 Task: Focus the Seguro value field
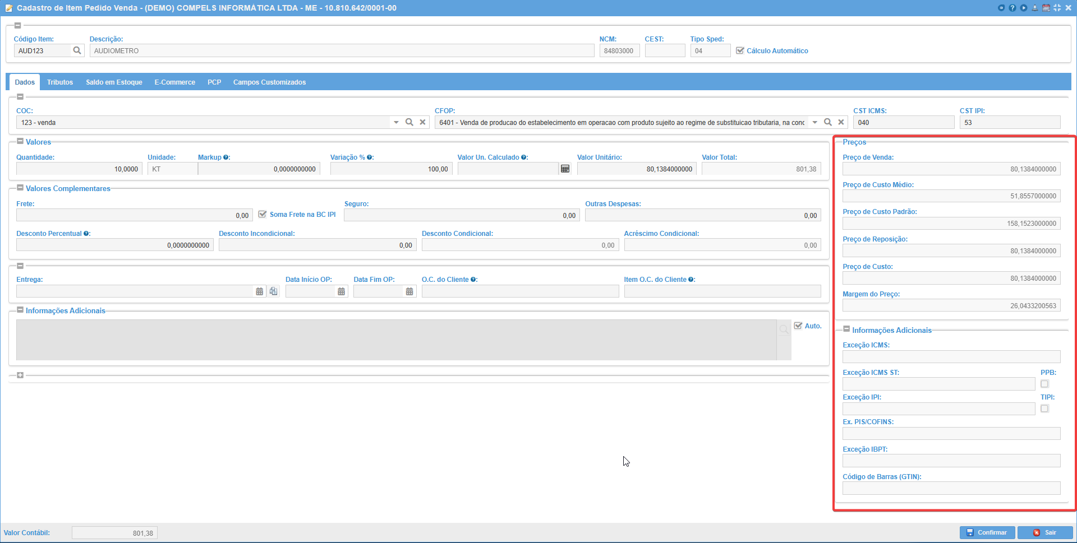click(x=462, y=215)
